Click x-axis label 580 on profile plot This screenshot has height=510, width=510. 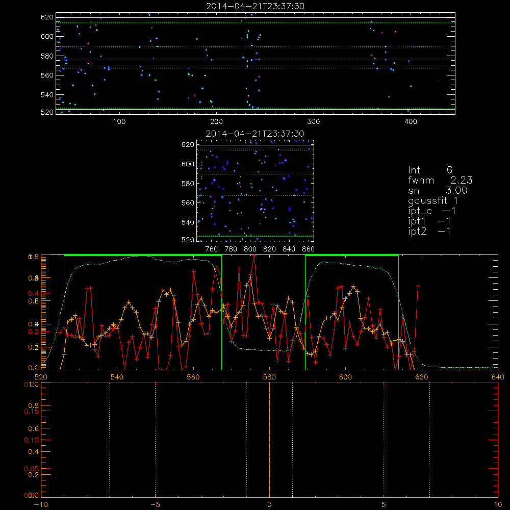(269, 377)
